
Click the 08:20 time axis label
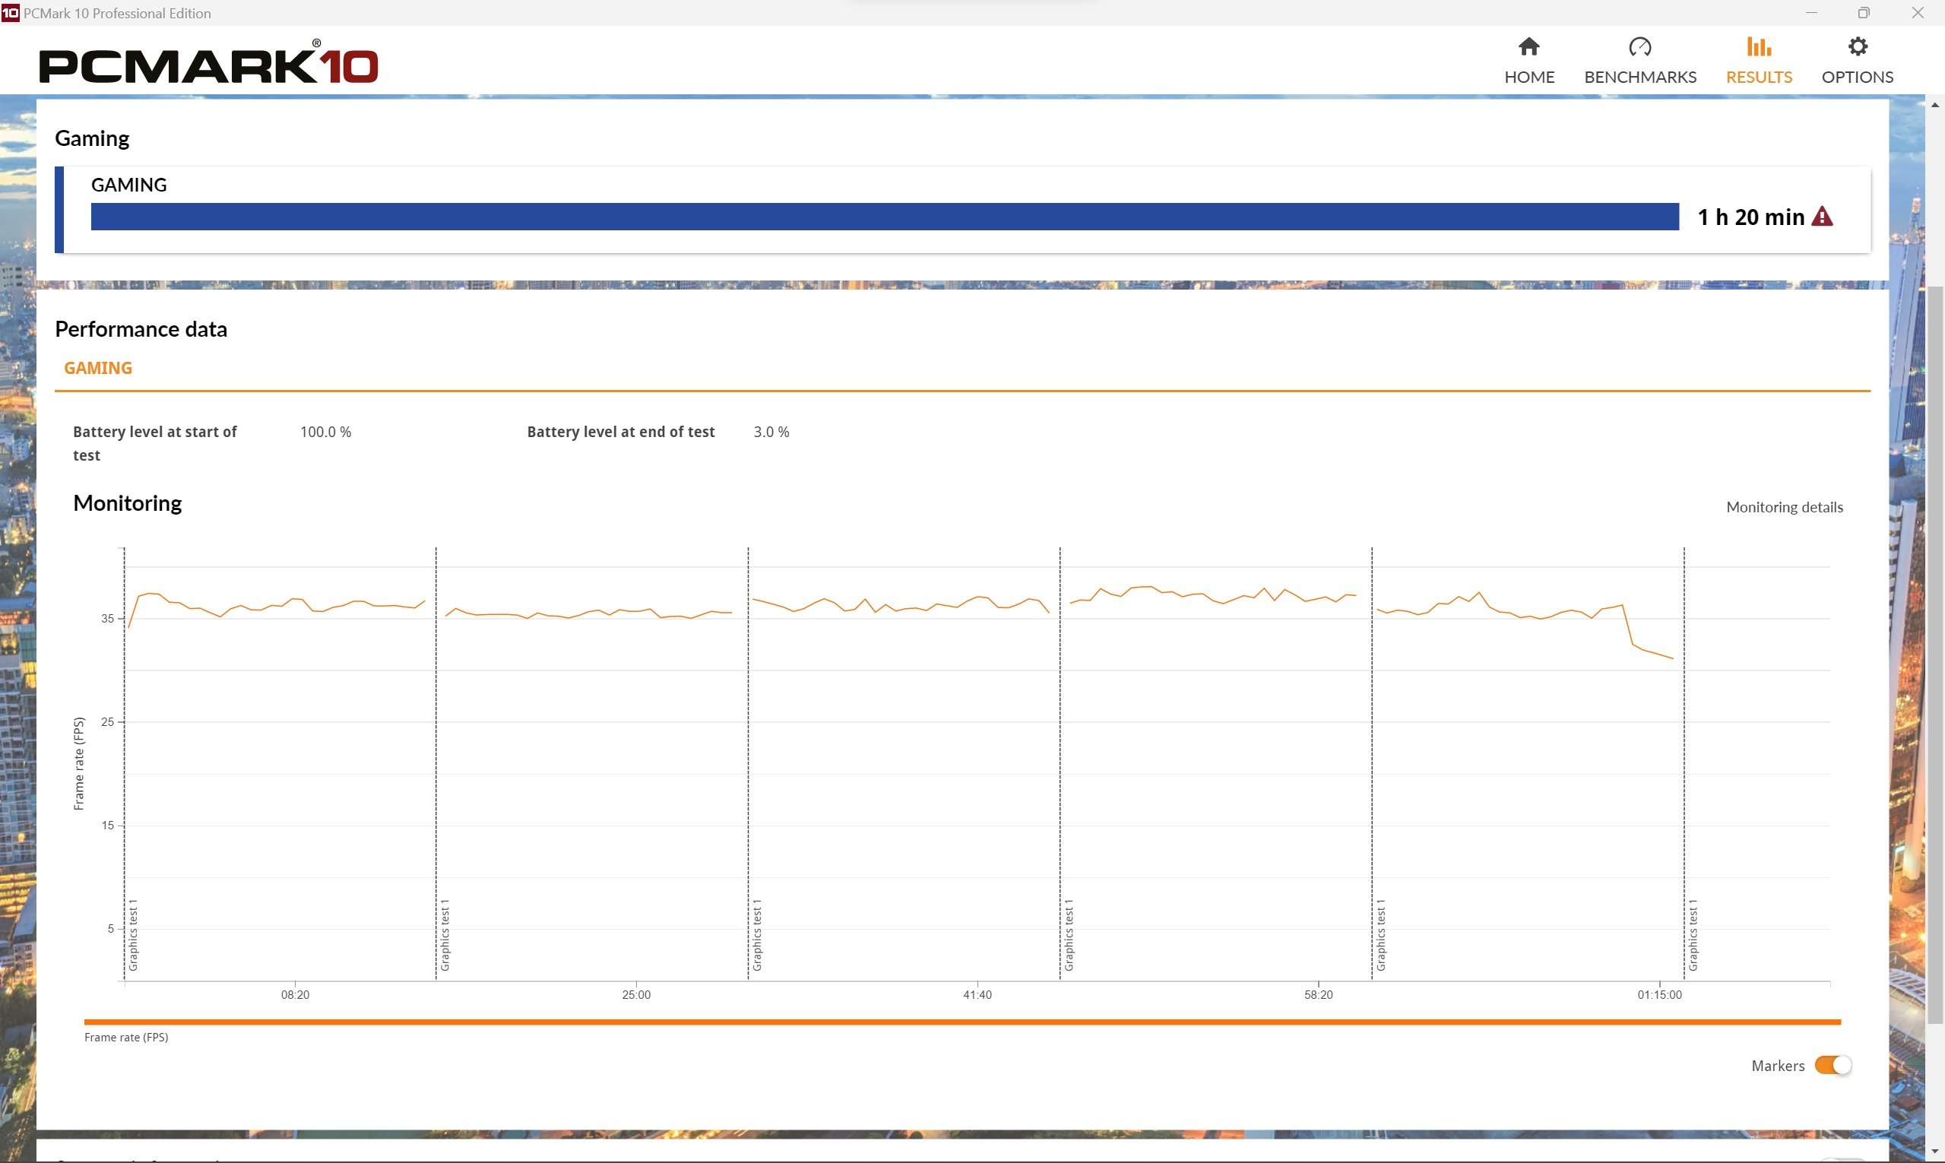point(295,994)
